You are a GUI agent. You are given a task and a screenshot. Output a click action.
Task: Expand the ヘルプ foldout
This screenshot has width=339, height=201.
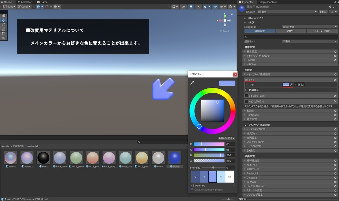point(245,23)
